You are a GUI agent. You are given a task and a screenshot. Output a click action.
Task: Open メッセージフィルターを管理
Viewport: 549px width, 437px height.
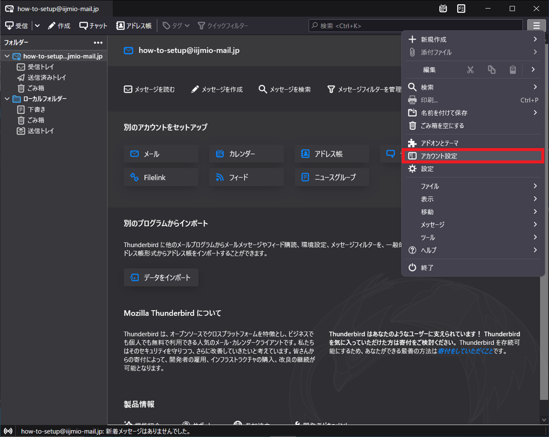click(365, 89)
